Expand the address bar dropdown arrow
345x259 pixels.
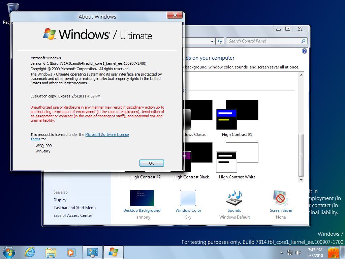[x=212, y=41]
